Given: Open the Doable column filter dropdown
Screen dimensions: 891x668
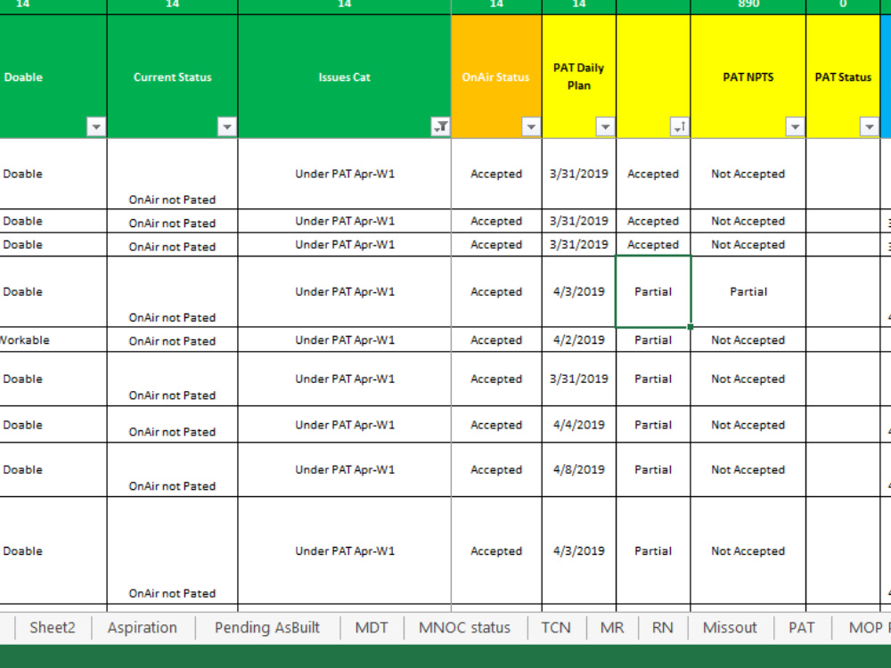Looking at the screenshot, I should (96, 126).
